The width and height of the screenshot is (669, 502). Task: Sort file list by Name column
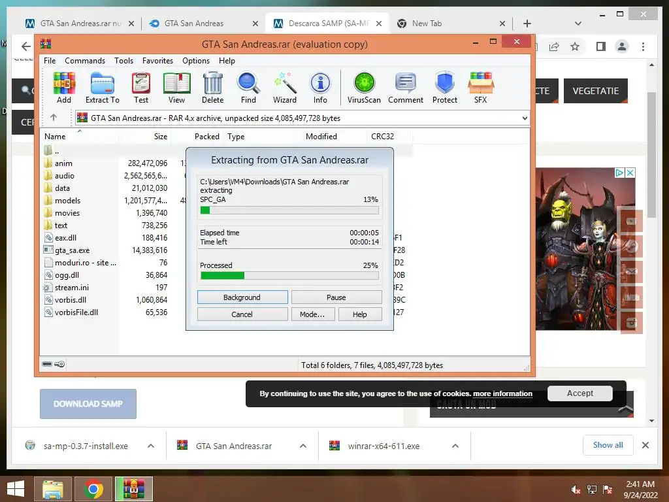[79, 136]
